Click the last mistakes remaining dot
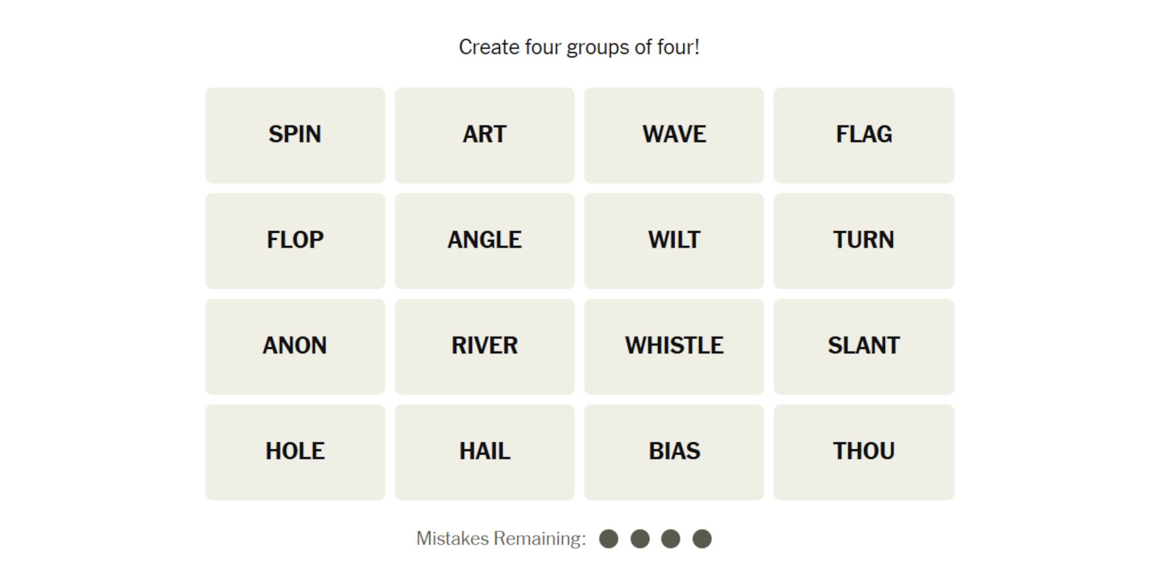The width and height of the screenshot is (1160, 580). pos(702,539)
